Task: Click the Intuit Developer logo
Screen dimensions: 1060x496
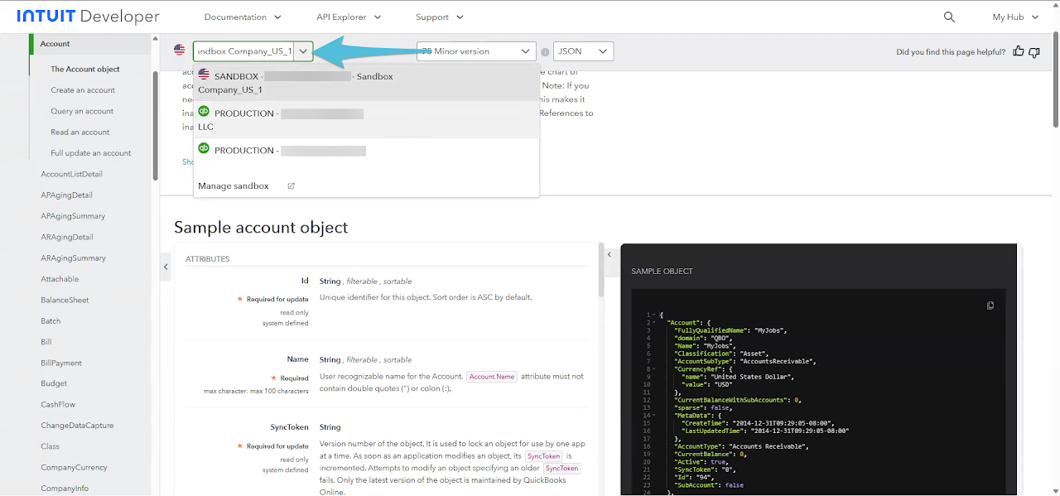Action: point(88,17)
